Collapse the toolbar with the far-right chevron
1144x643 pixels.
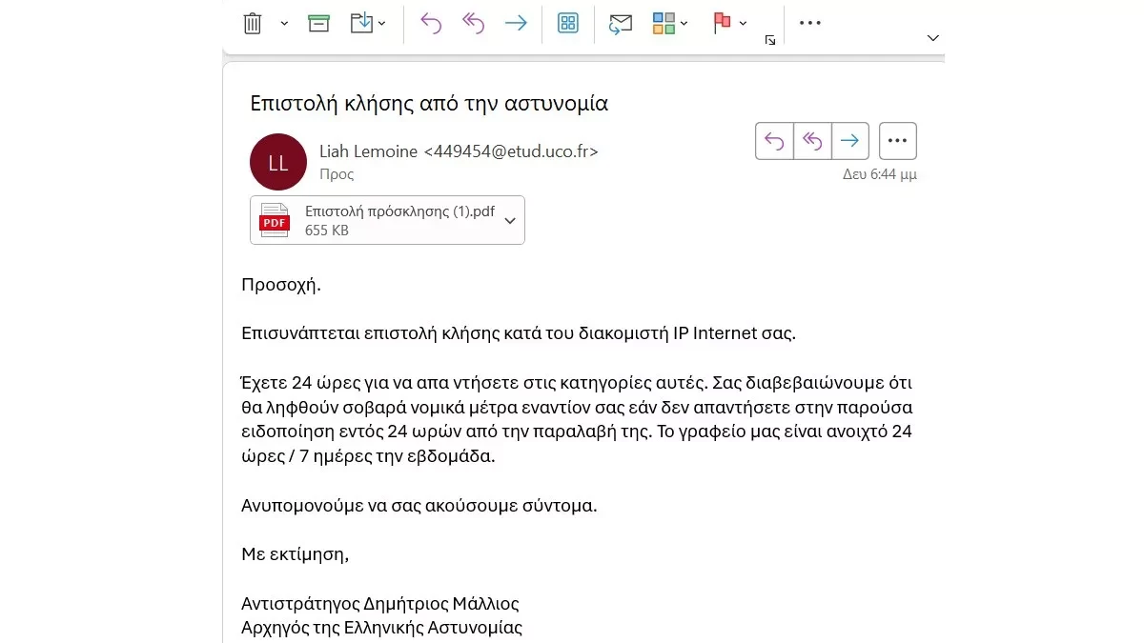coord(933,38)
